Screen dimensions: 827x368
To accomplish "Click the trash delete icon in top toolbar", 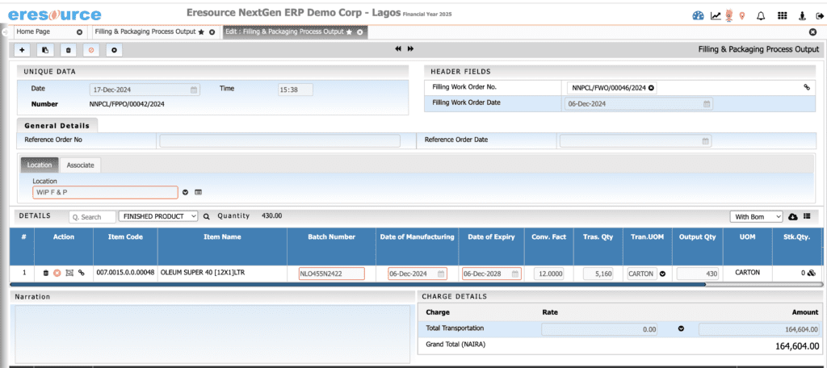I will [x=69, y=50].
